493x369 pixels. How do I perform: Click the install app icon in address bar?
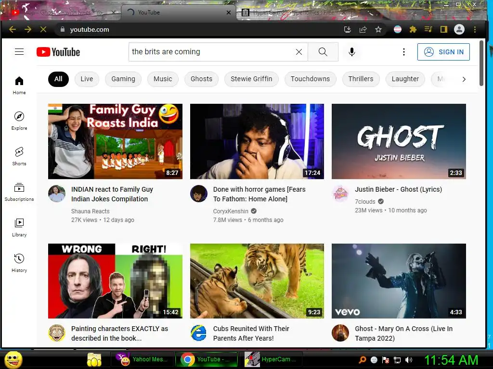tap(348, 29)
